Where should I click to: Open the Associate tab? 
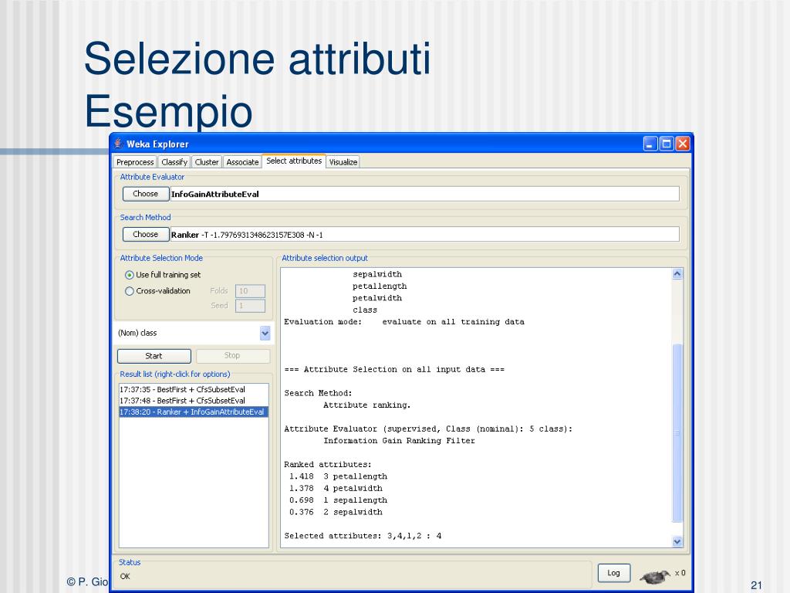(x=242, y=162)
